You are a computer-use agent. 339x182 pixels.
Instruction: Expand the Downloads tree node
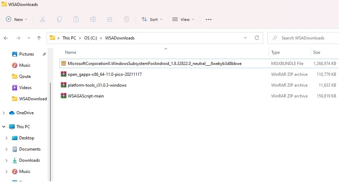(x=7, y=160)
